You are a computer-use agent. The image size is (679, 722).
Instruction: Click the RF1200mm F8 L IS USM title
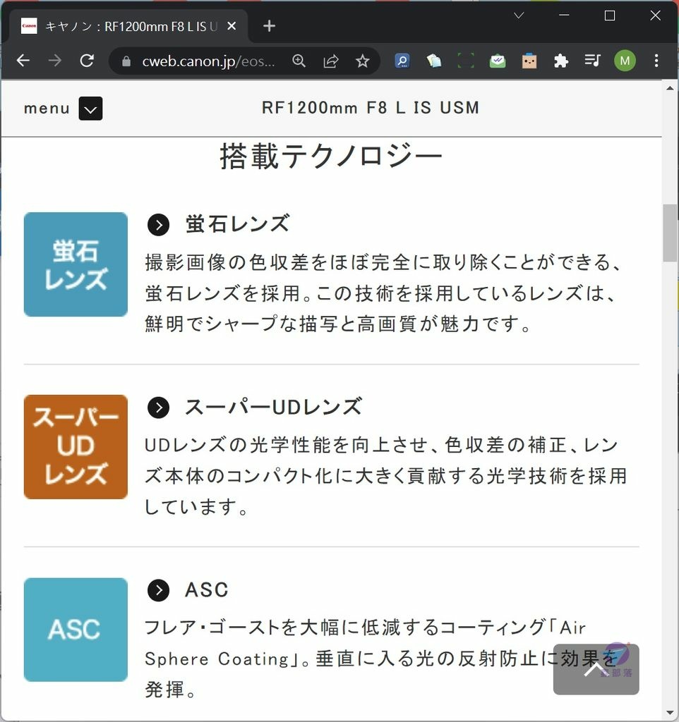[371, 108]
